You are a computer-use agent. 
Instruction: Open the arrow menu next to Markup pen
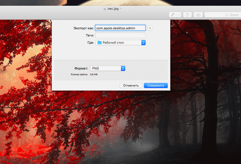click(179, 15)
